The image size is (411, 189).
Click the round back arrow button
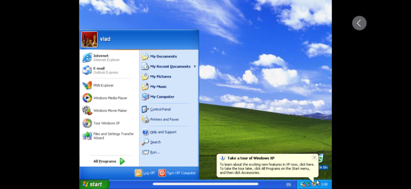point(359,23)
